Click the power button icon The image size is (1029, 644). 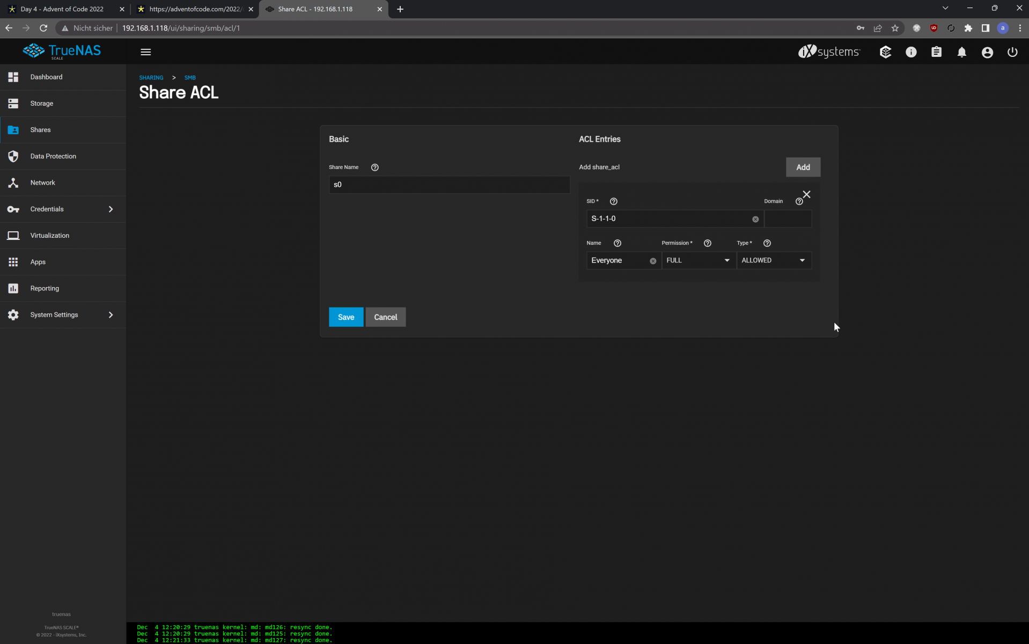pos(1012,52)
